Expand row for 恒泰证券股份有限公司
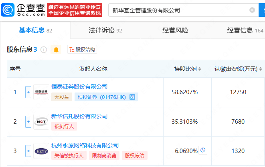This screenshot has height=167, width=265. tap(28, 92)
